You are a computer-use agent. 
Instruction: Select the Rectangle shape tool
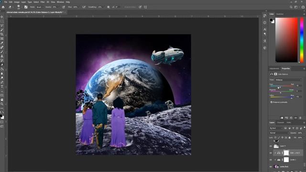click(x=2, y=95)
